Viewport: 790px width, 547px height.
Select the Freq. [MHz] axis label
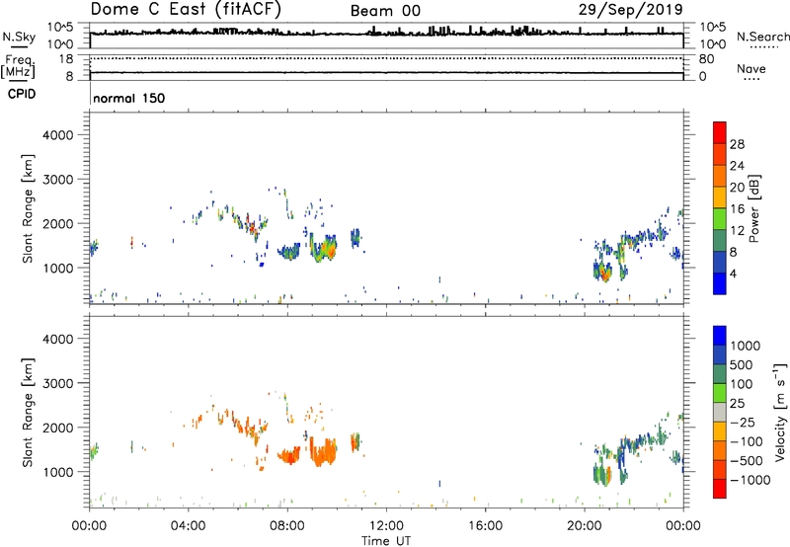point(18,66)
